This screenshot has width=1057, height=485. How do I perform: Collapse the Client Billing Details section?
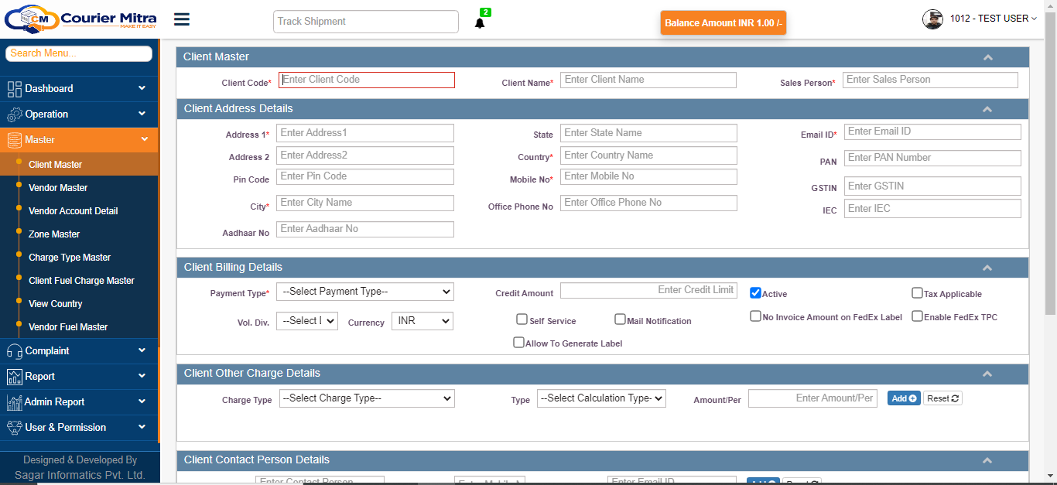pos(987,267)
